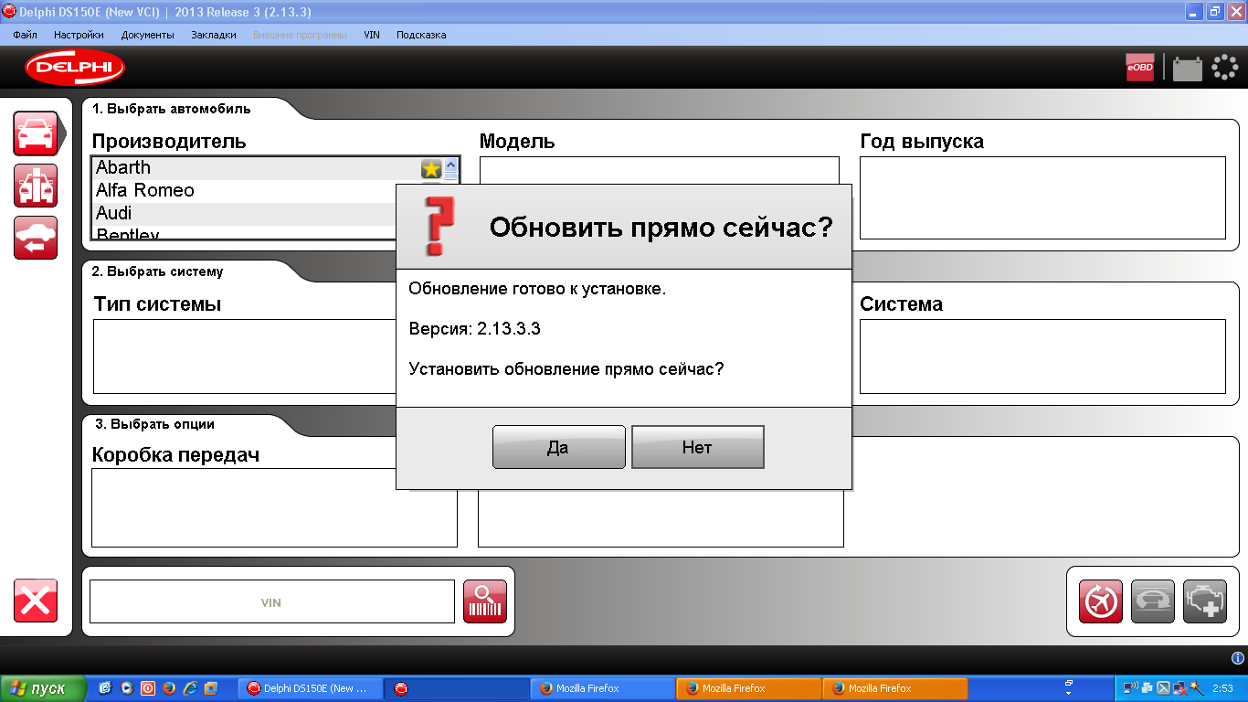This screenshot has height=702, width=1248.
Task: Open the Windows "пуск" start button
Action: coord(43,688)
